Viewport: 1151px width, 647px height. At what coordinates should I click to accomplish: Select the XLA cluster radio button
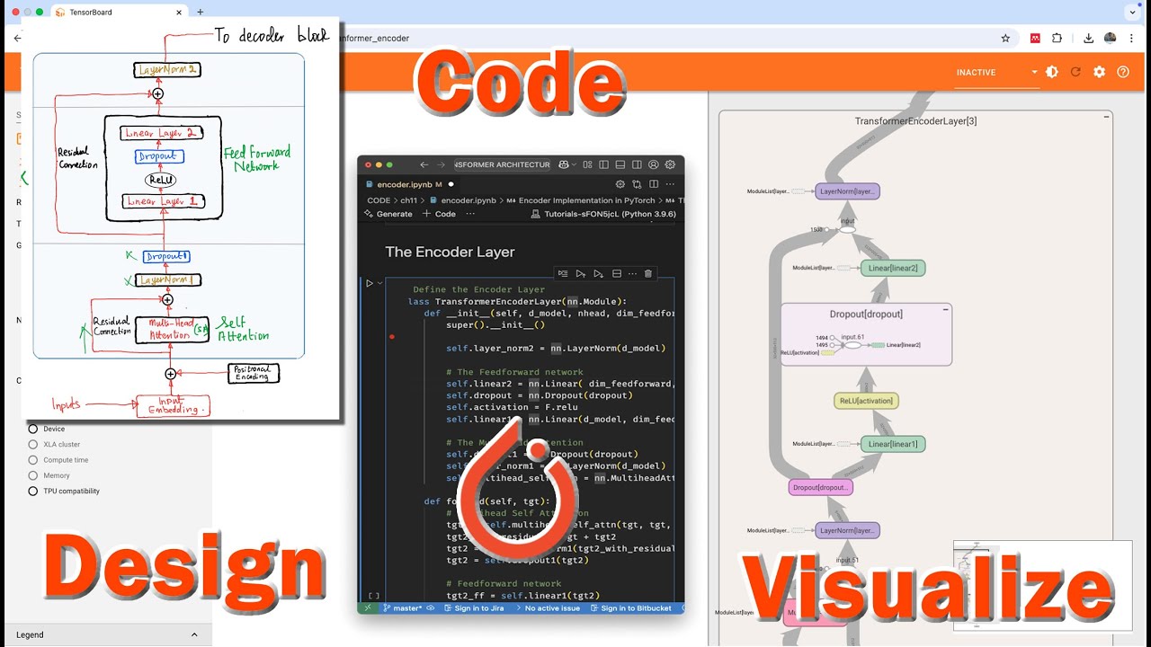click(33, 444)
